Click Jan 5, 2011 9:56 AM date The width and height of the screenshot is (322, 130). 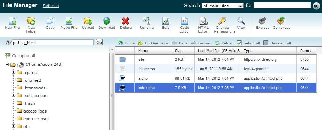(x=215, y=69)
